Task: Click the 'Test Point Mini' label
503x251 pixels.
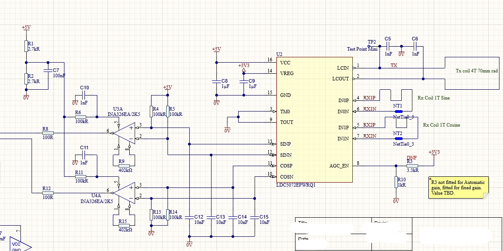Action: click(362, 49)
